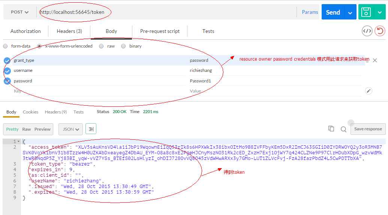The width and height of the screenshot is (388, 215).
Task: Click the request URL field
Action: pos(166,12)
